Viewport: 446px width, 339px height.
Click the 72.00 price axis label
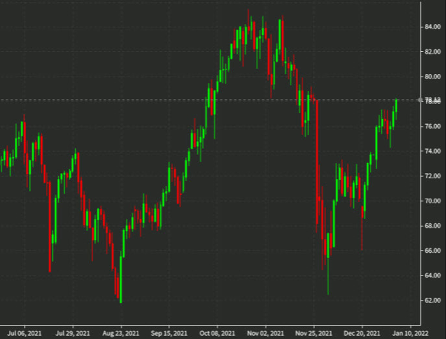(x=433, y=176)
